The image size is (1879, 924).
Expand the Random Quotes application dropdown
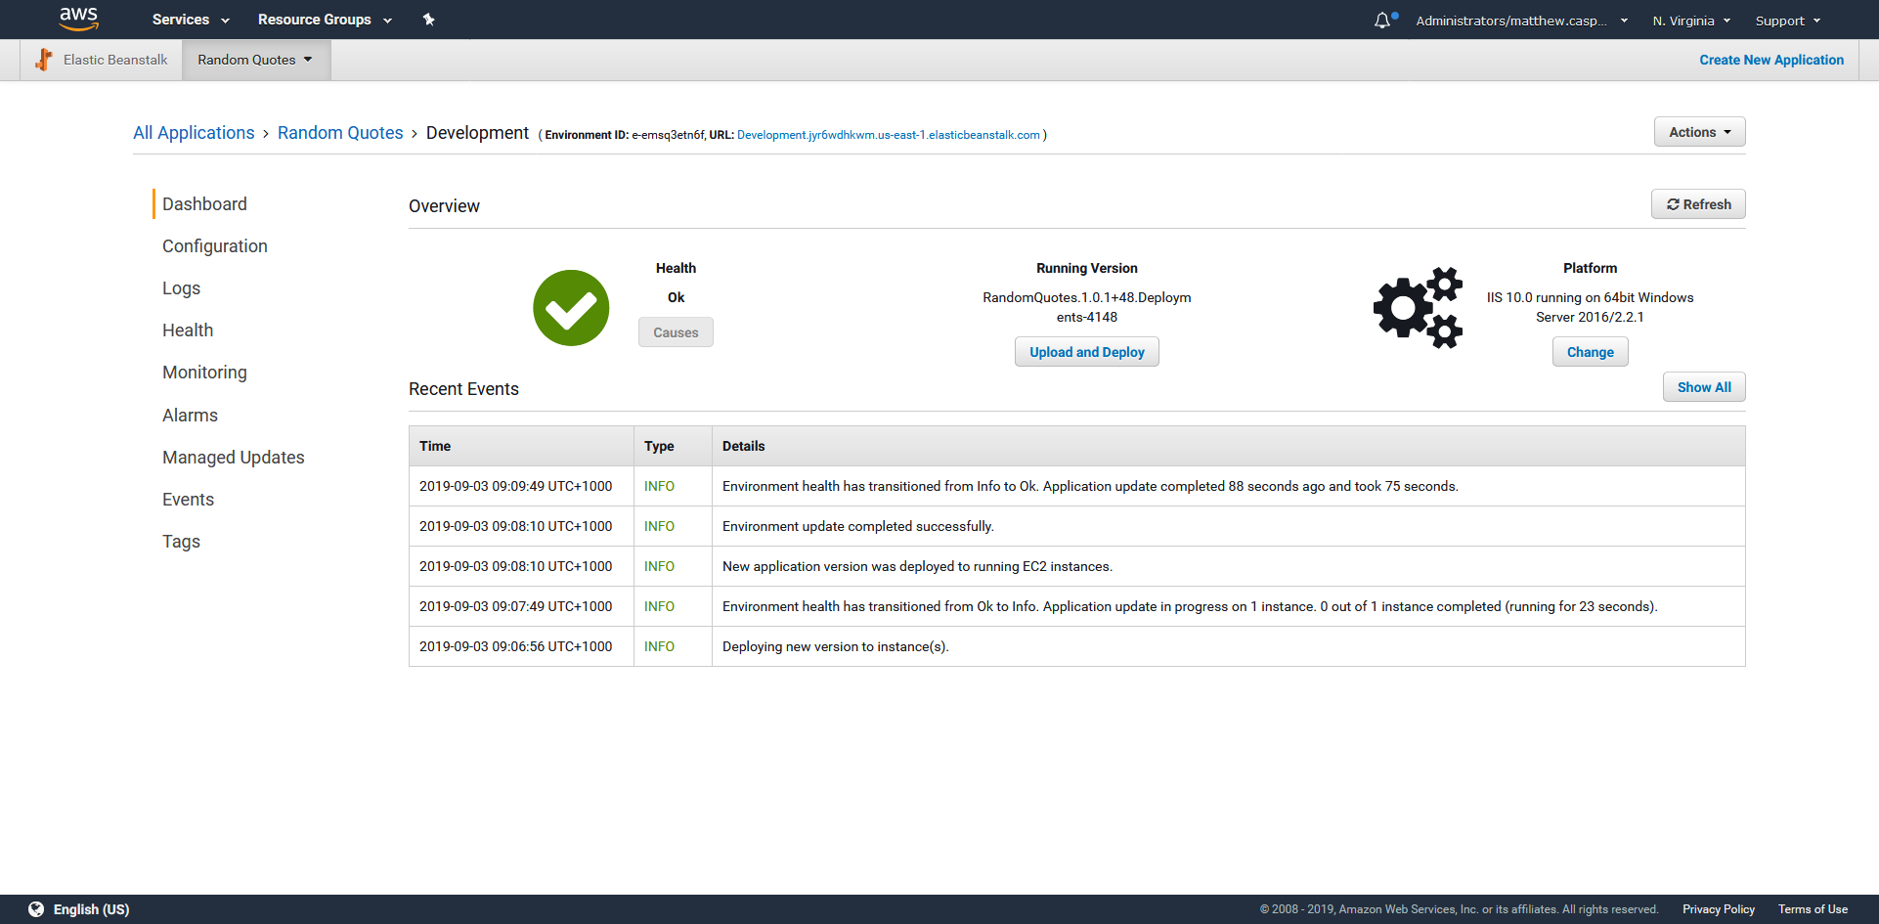pos(255,60)
